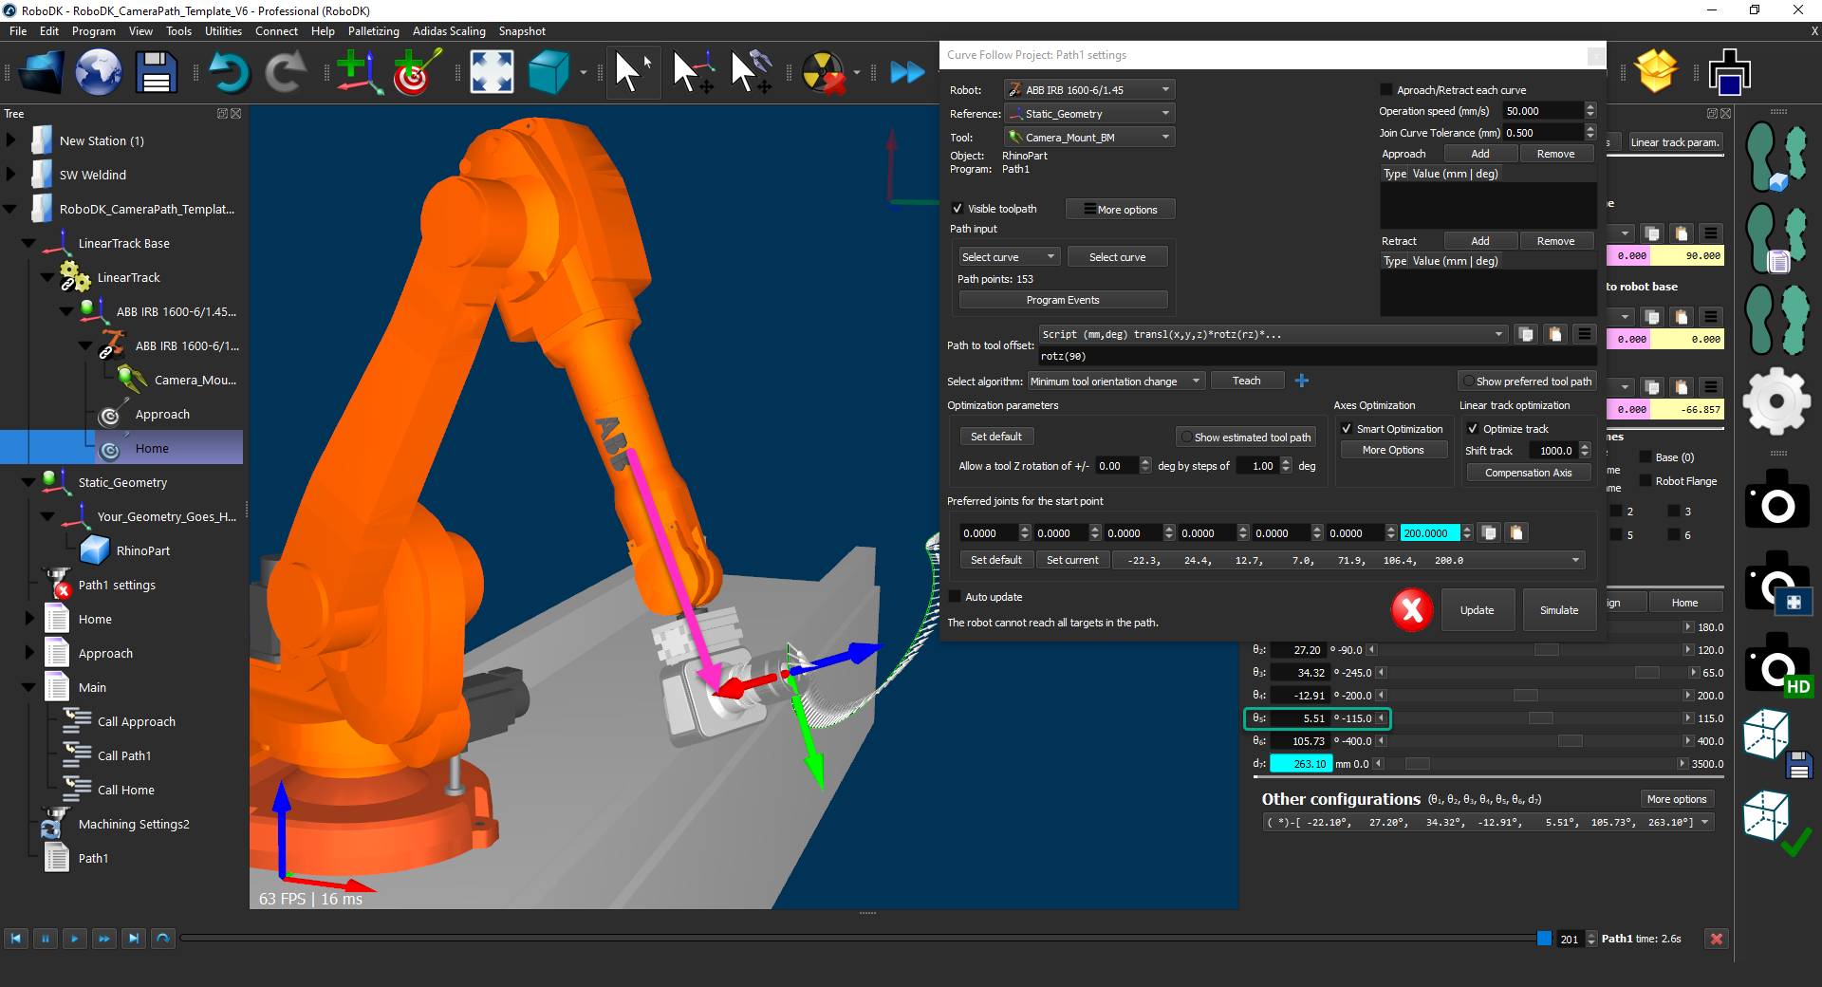Open the Palletizing menu
Image resolution: width=1822 pixels, height=987 pixels.
(x=373, y=31)
